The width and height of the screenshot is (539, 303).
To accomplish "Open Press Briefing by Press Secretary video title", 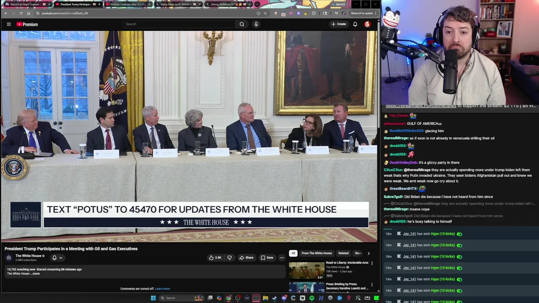I will point(347,286).
